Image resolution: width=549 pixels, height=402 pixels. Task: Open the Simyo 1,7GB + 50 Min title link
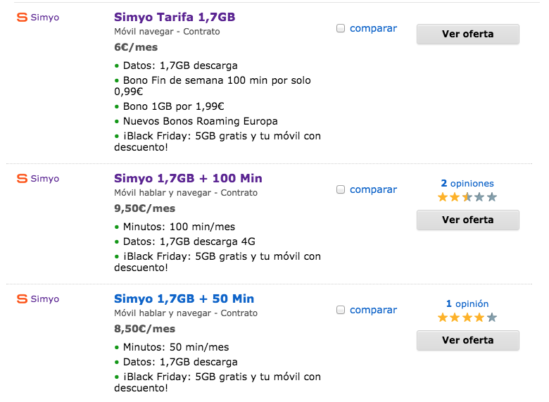[x=184, y=299]
